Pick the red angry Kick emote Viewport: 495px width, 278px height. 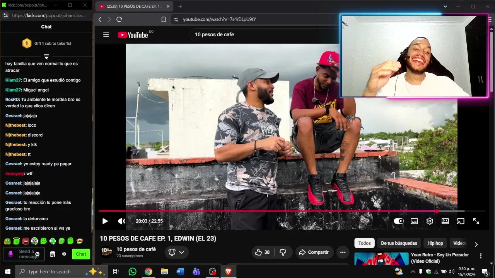pos(26,241)
